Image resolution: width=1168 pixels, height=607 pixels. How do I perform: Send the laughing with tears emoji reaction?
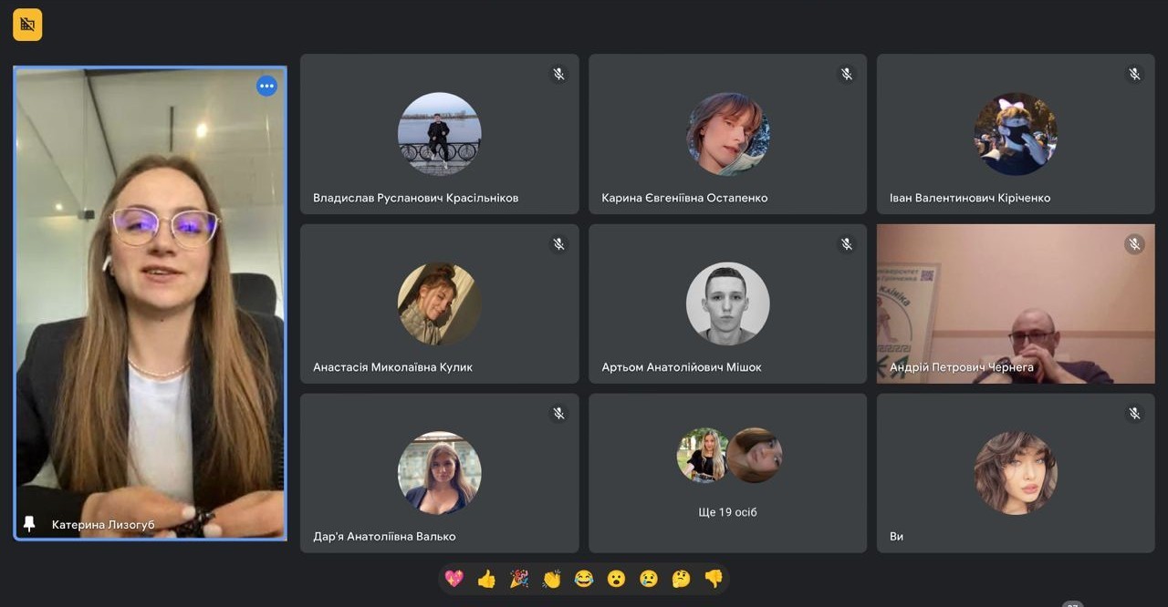click(x=584, y=579)
